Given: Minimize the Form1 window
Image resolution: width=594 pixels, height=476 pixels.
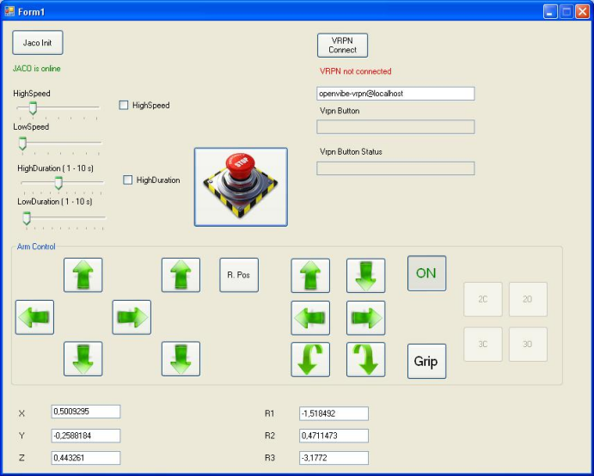Looking at the screenshot, I should pyautogui.click(x=550, y=12).
